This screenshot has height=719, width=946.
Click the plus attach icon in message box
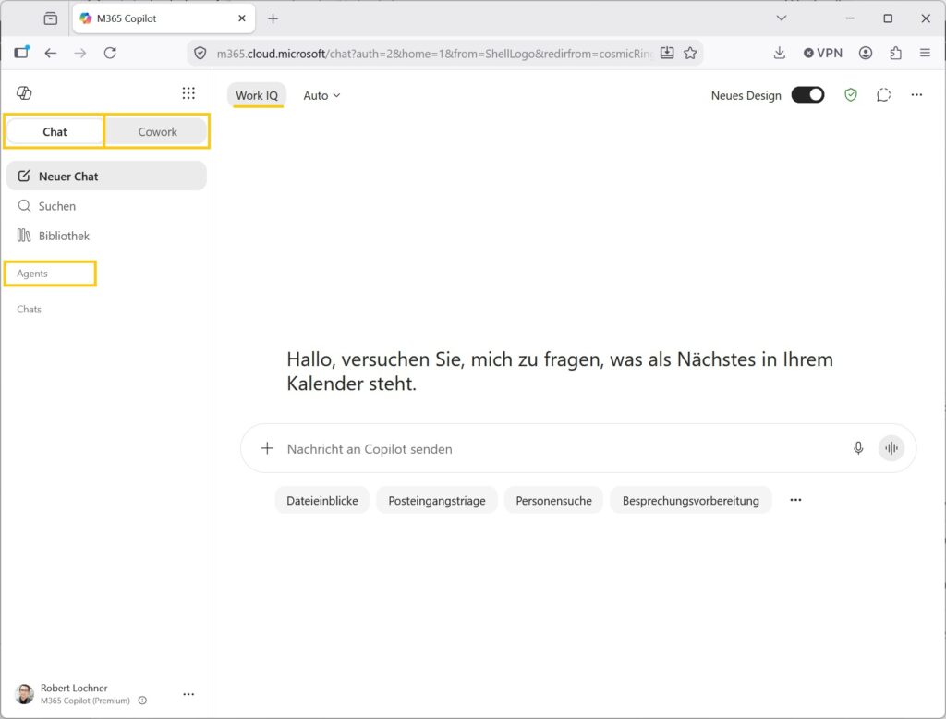point(267,448)
